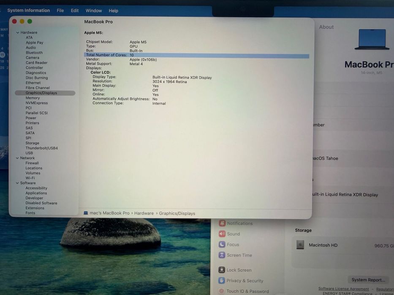The width and height of the screenshot is (394, 295).
Task: Select Camera in the sidebar
Action: (x=33, y=57)
